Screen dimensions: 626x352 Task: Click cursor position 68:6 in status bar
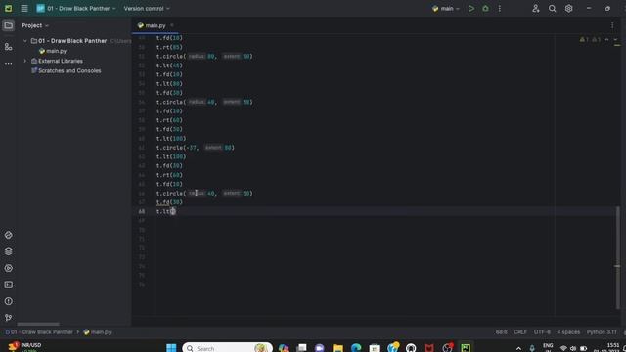501,332
